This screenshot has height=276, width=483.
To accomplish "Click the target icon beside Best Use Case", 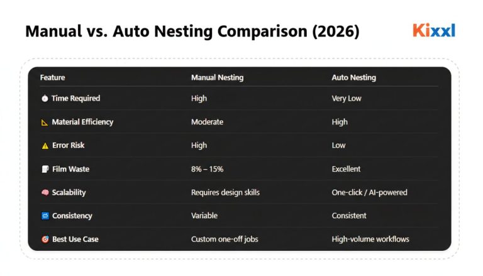I will click(x=45, y=240).
